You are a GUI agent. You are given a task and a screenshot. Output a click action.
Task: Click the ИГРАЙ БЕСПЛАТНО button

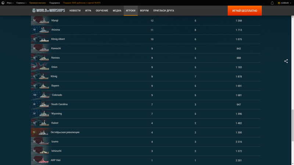click(245, 11)
